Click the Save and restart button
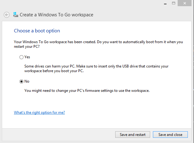 click(x=133, y=134)
